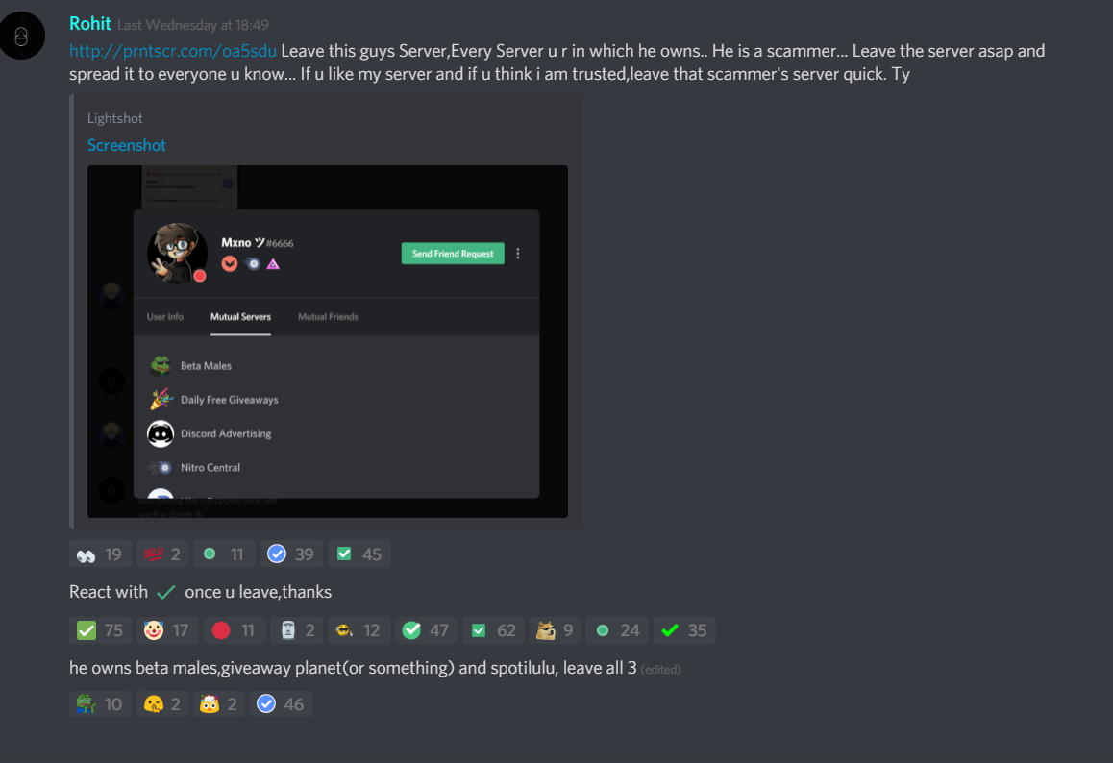Open the embedded Lightshot screenshot image

click(x=327, y=341)
